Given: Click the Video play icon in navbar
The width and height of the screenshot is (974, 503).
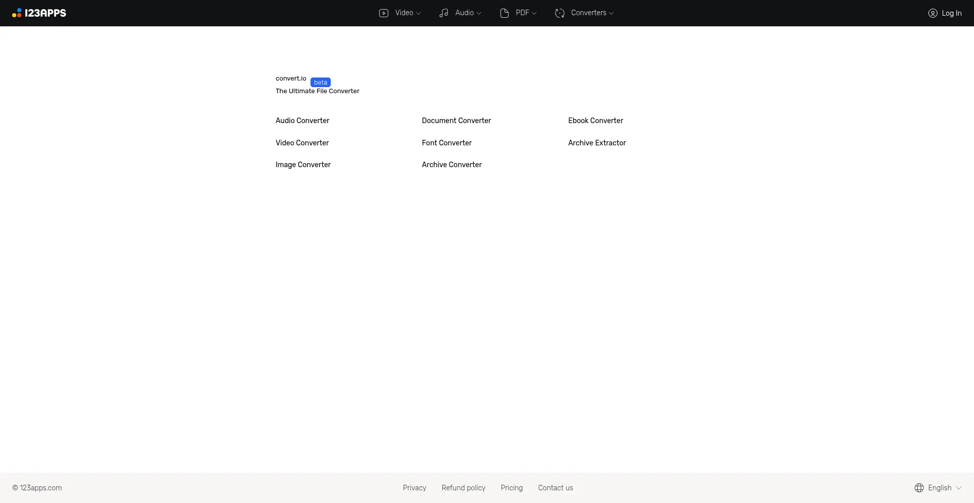Looking at the screenshot, I should click(x=383, y=13).
